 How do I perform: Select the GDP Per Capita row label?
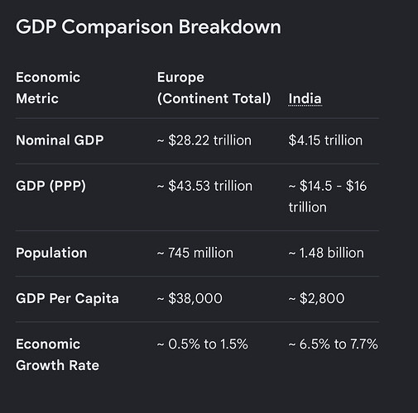(x=67, y=298)
